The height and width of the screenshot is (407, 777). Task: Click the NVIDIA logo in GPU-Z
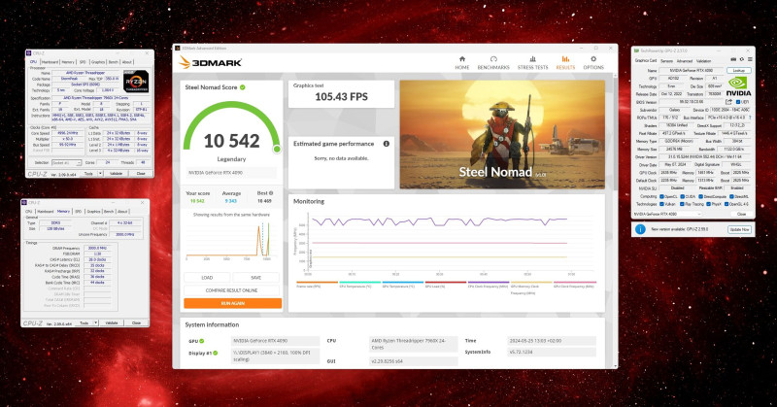coord(739,86)
